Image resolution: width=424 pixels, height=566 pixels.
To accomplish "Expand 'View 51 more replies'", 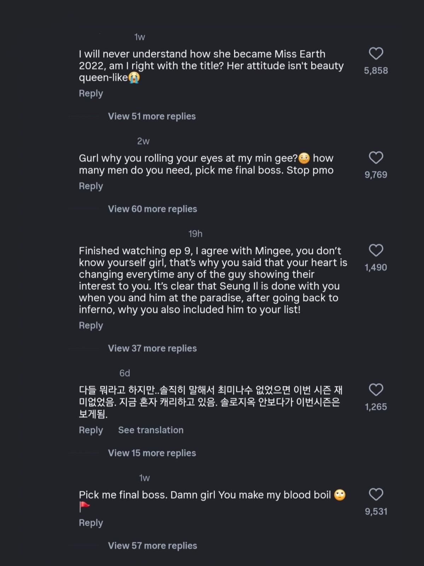I will tap(152, 116).
